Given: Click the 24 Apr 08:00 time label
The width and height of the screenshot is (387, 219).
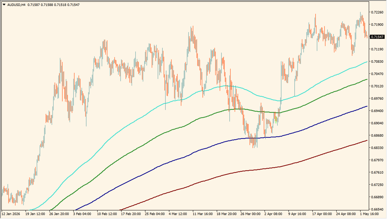Looking at the screenshot, I should pos(346,214).
